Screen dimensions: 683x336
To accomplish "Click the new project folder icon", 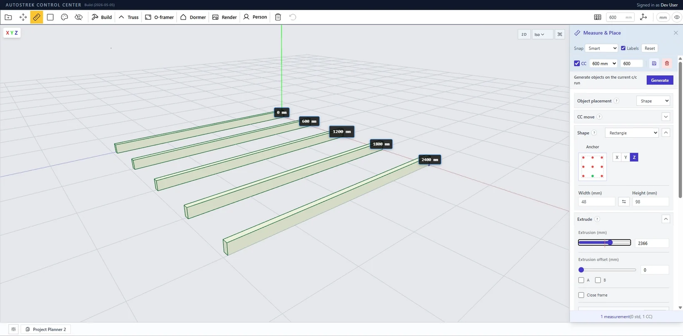I will (x=8, y=17).
